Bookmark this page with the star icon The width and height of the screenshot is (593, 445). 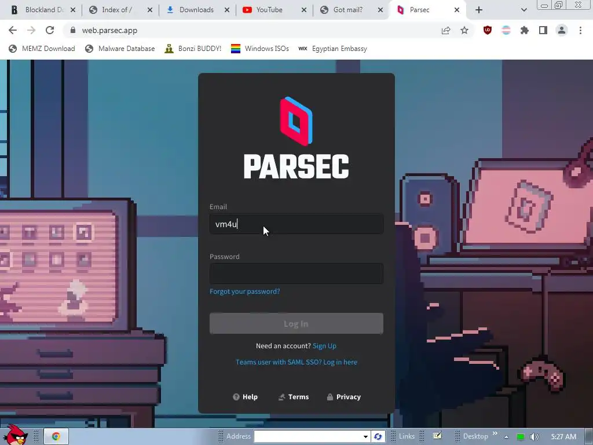(x=464, y=30)
